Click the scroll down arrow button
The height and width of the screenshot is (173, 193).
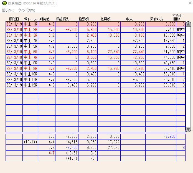(188, 129)
